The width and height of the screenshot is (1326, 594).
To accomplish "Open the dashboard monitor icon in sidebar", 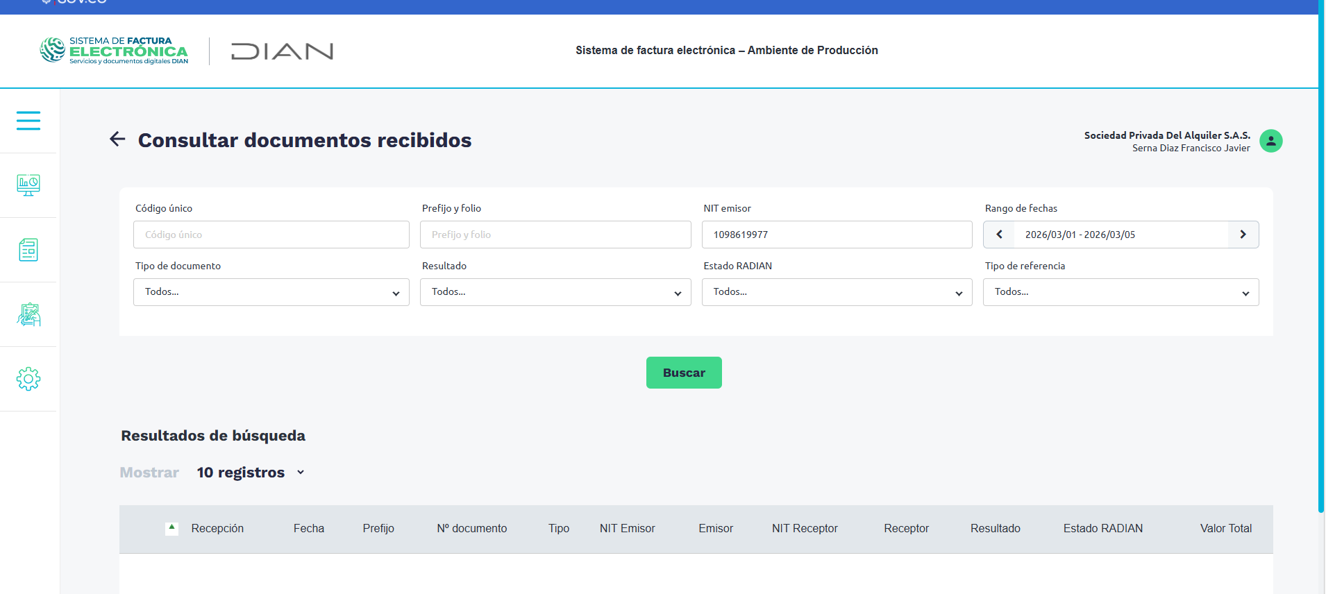I will pos(28,185).
